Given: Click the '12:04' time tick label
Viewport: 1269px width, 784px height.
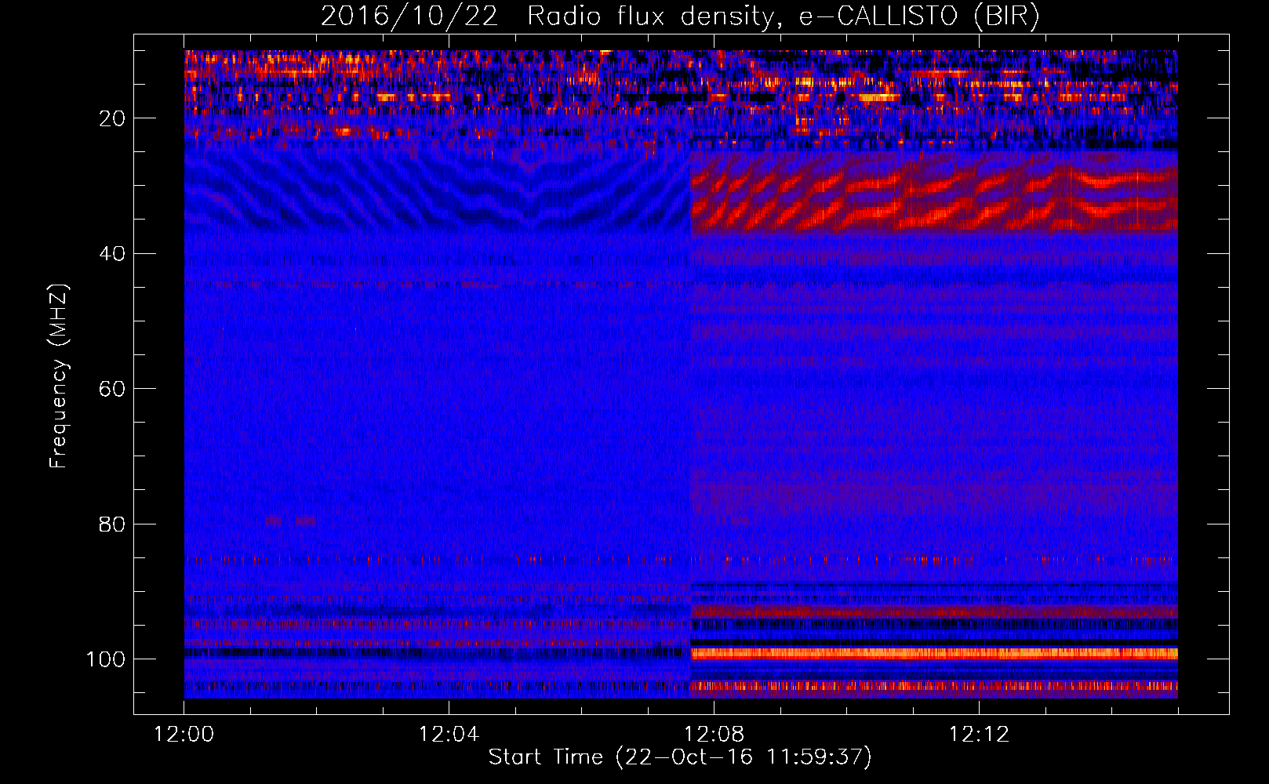Looking at the screenshot, I should [449, 735].
